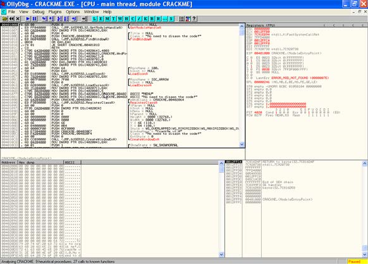This screenshot has width=368, height=264.
Task: Run the program with the play icon
Action: pos(28,19)
